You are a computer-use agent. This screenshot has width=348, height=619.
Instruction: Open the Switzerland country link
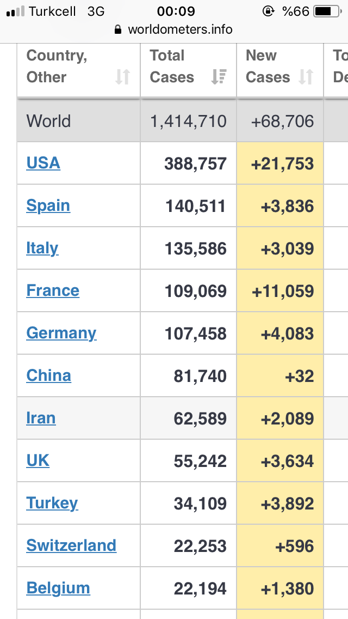pyautogui.click(x=71, y=545)
